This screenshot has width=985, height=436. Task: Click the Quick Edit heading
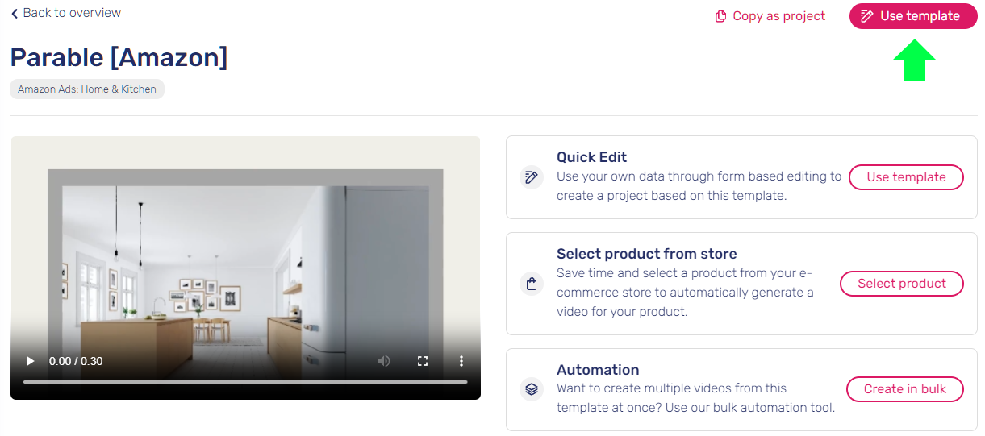591,157
